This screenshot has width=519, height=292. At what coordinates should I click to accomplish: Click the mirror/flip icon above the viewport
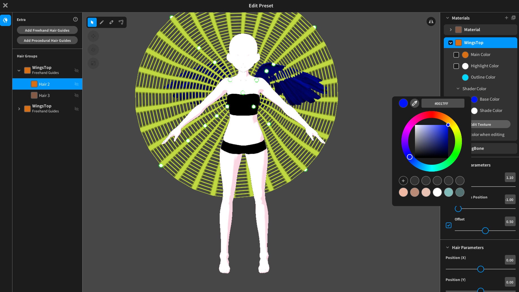431,21
